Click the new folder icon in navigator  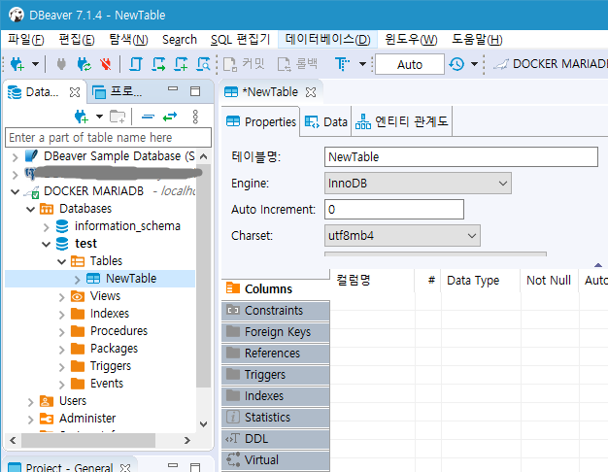point(118,117)
